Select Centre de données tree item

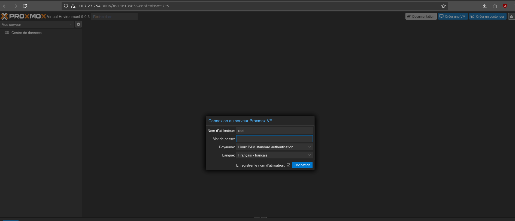click(26, 33)
